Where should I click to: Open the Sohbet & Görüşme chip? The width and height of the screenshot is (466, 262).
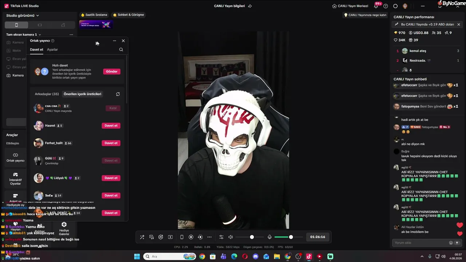point(129,15)
